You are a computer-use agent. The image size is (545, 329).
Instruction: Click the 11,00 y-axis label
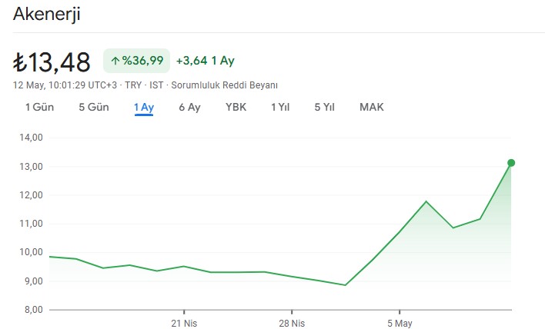(x=32, y=224)
